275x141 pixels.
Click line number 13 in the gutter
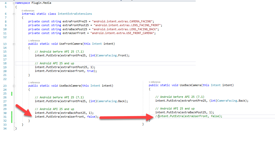[x=5, y=44]
